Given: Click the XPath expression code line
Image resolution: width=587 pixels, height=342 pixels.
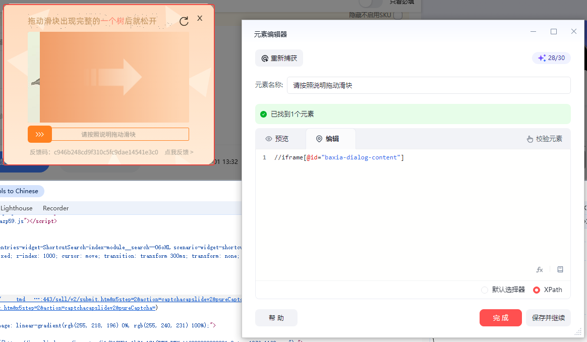Looking at the screenshot, I should pos(339,157).
